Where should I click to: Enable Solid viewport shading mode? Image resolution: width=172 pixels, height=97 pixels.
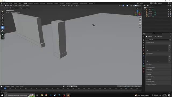tap(135, 5)
